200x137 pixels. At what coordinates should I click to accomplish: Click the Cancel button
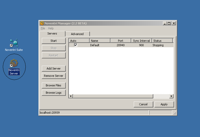(x=143, y=104)
